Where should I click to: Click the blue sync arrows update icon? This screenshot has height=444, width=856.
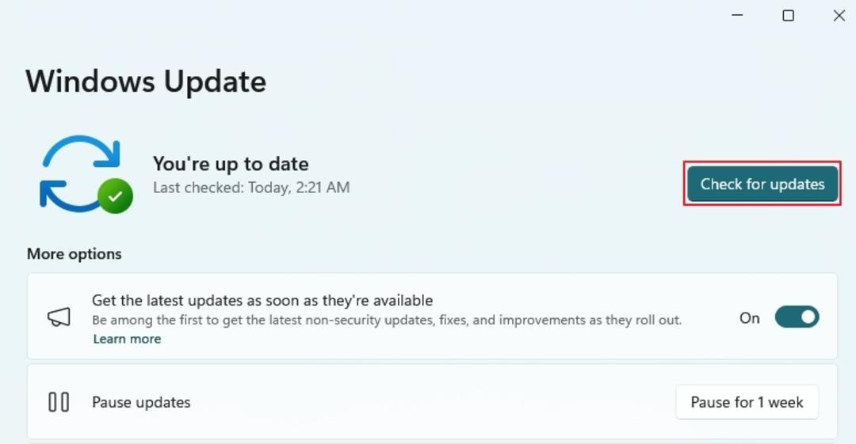[80, 173]
